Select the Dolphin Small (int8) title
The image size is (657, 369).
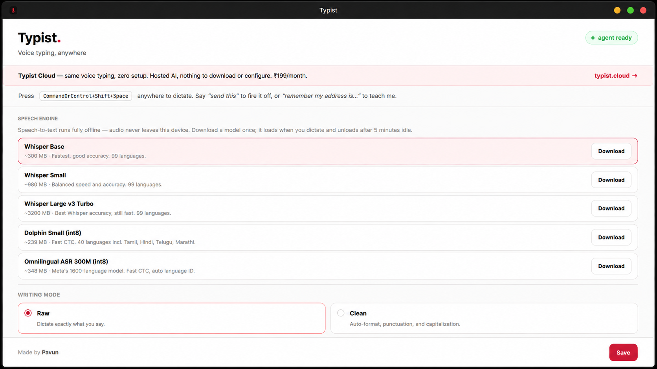53,233
